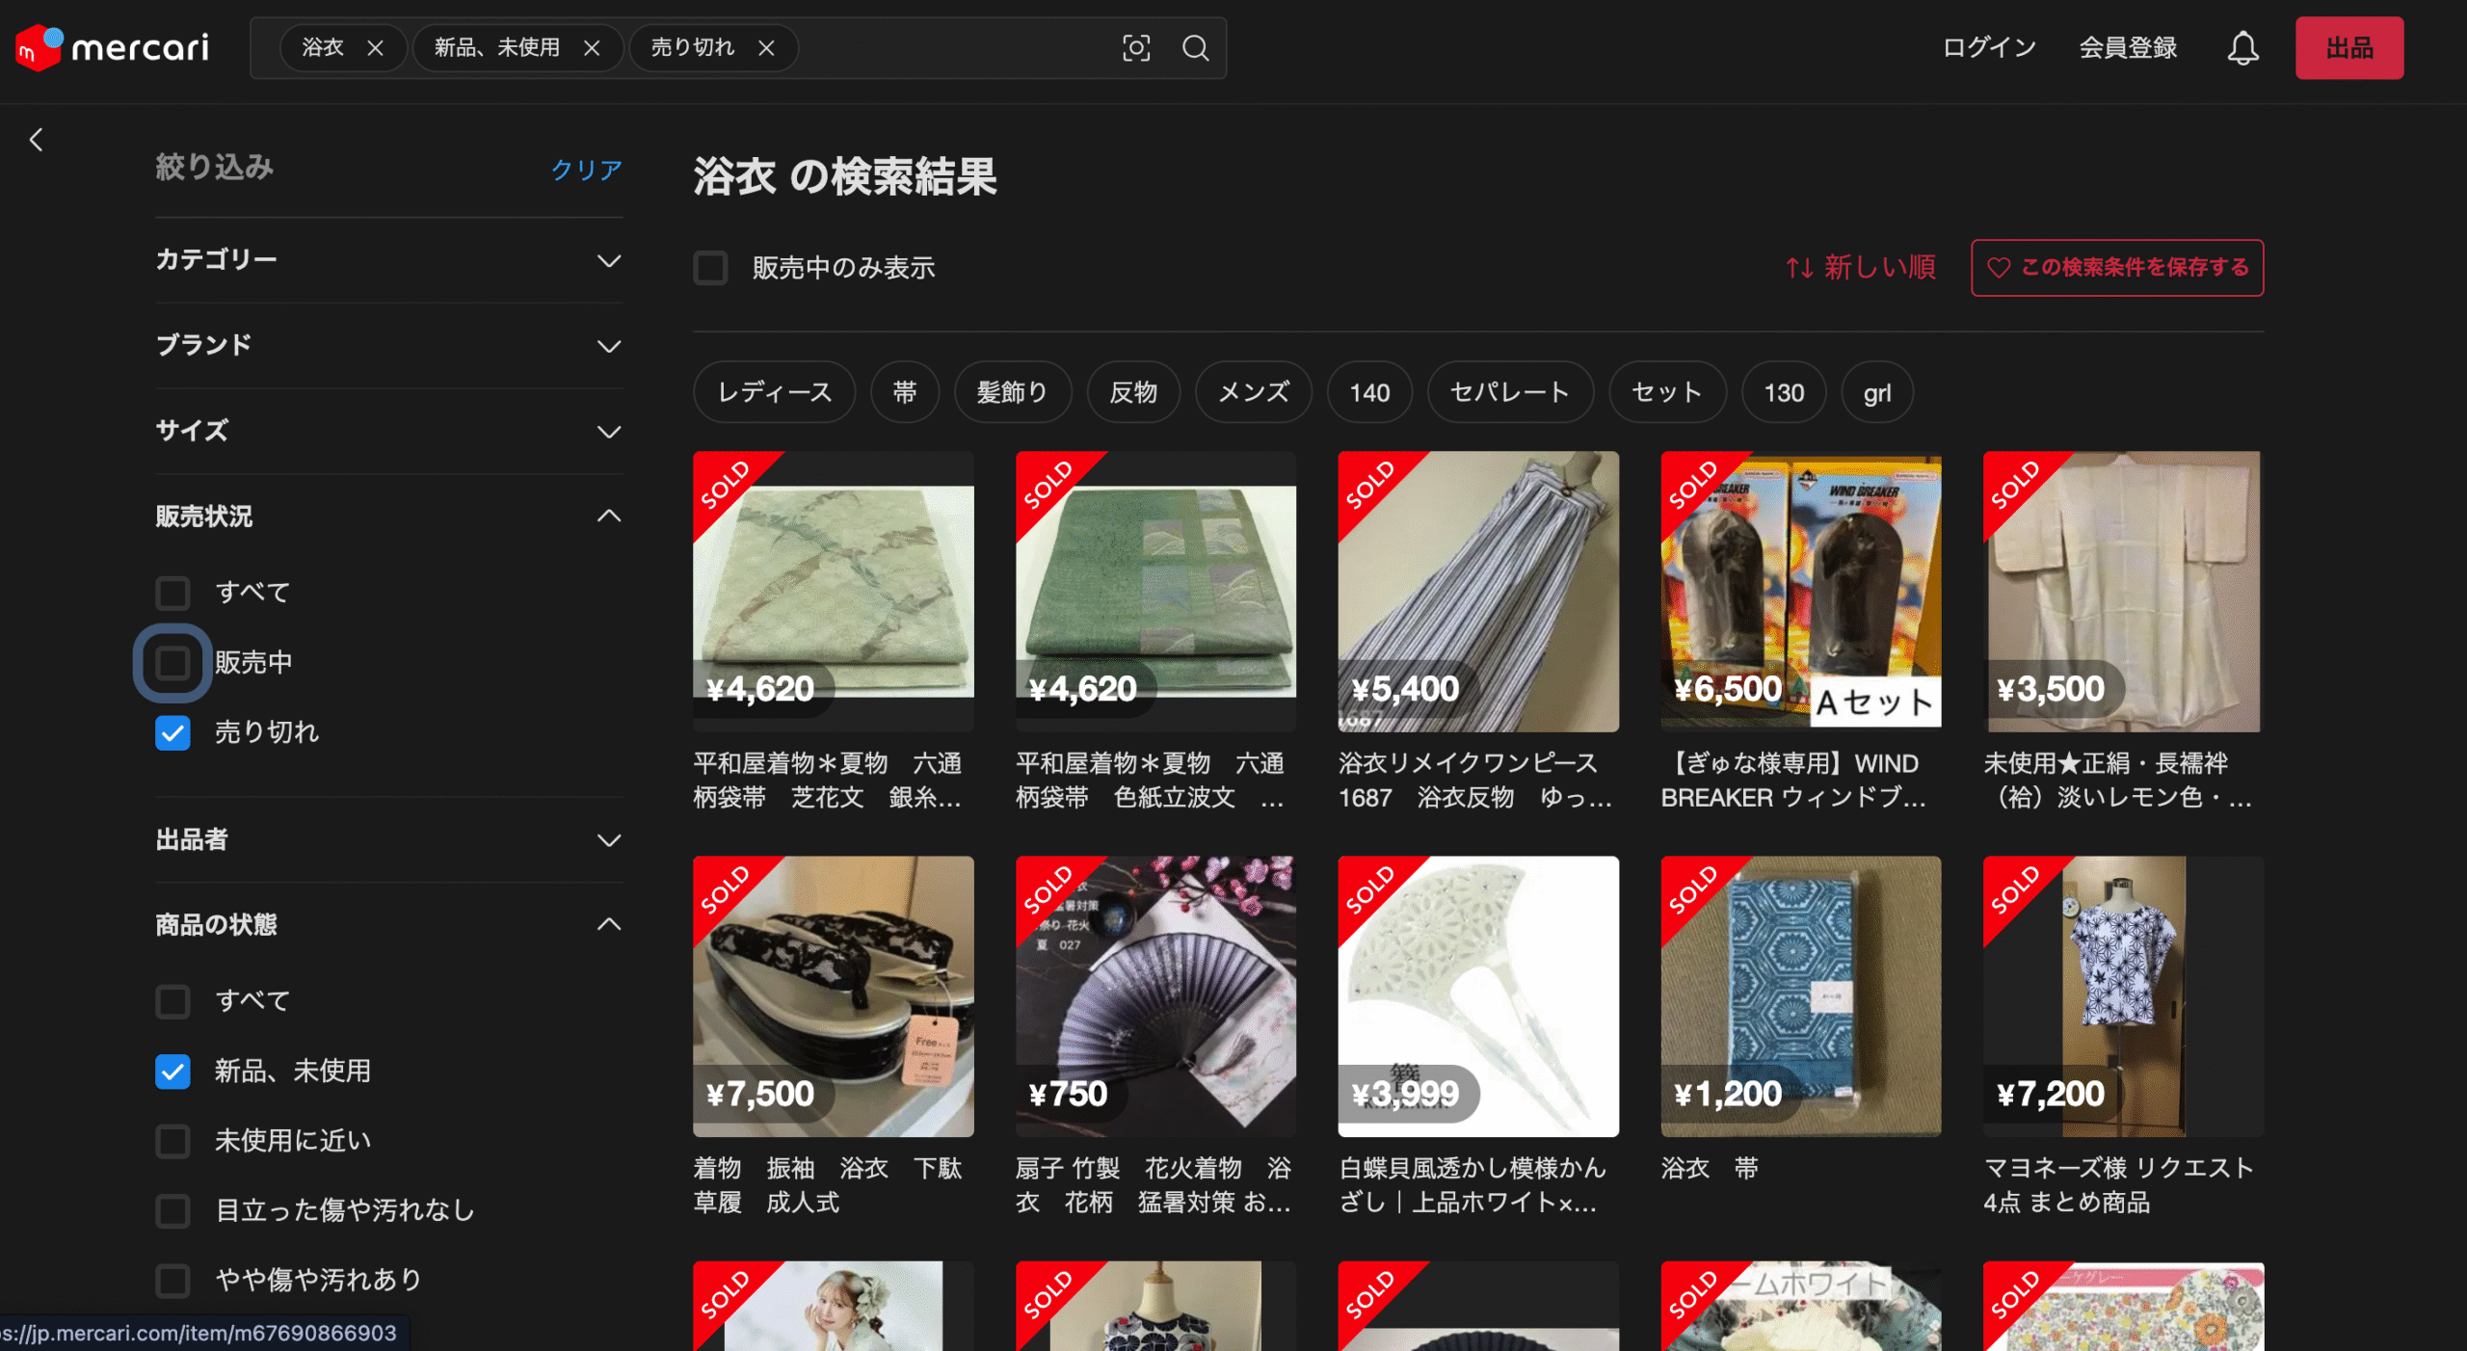The height and width of the screenshot is (1351, 2467).
Task: Expand the ブランド filter section
Action: click(x=388, y=346)
